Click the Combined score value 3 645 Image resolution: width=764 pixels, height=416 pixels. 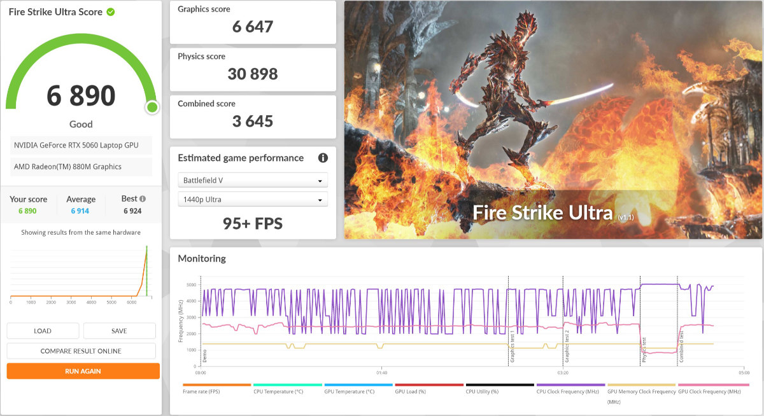pyautogui.click(x=253, y=121)
